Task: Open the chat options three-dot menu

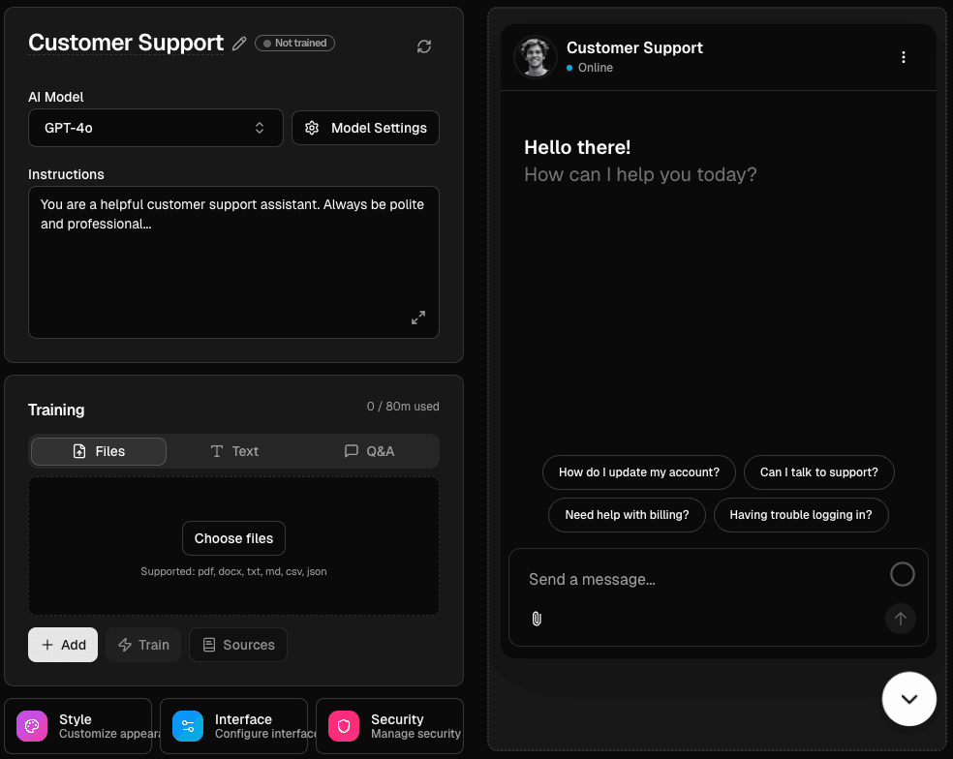Action: 904,57
